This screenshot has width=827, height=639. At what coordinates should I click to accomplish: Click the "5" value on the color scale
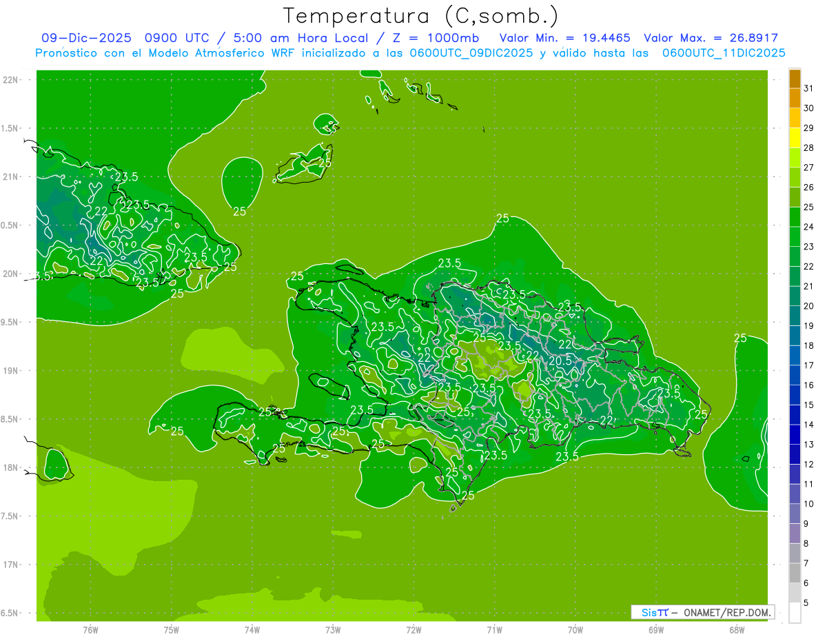pyautogui.click(x=806, y=603)
